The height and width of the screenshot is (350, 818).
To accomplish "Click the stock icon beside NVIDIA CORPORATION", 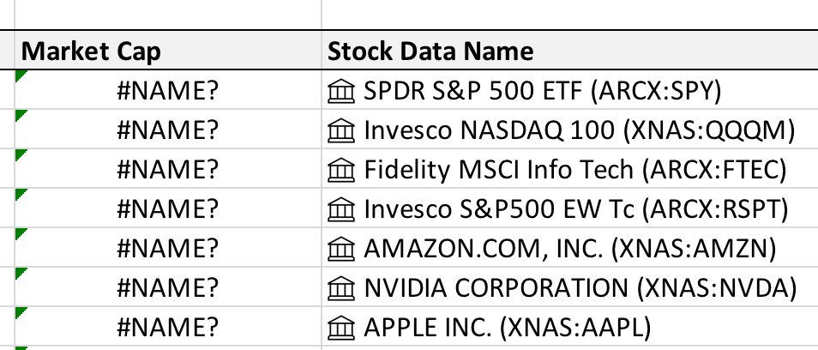I will tap(341, 288).
